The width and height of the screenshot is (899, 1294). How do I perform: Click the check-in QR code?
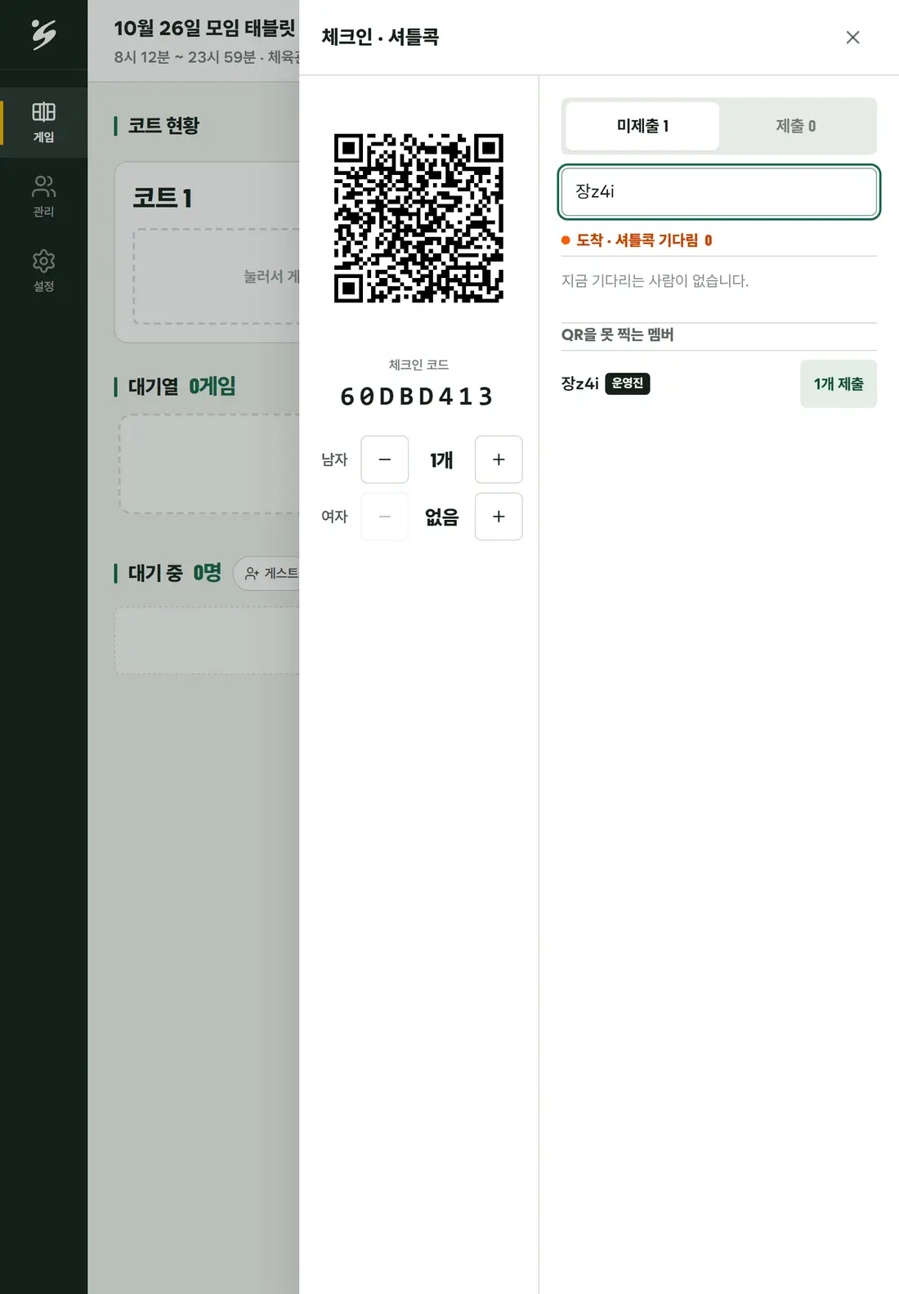[418, 218]
